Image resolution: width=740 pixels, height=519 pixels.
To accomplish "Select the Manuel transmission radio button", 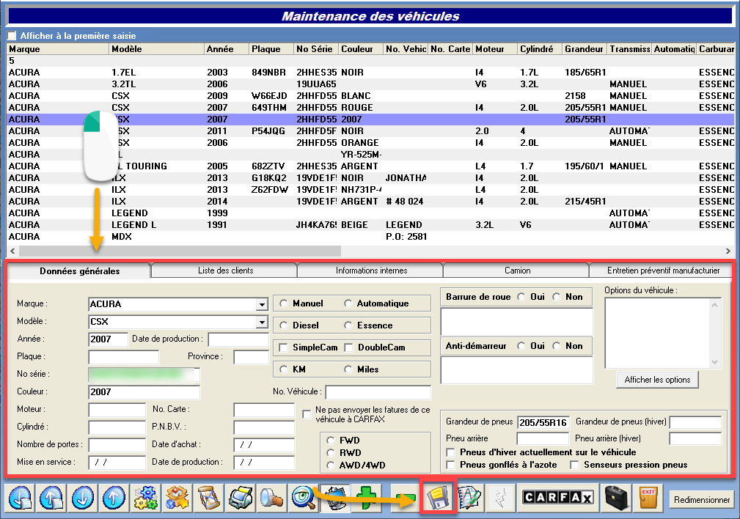I will [x=284, y=303].
